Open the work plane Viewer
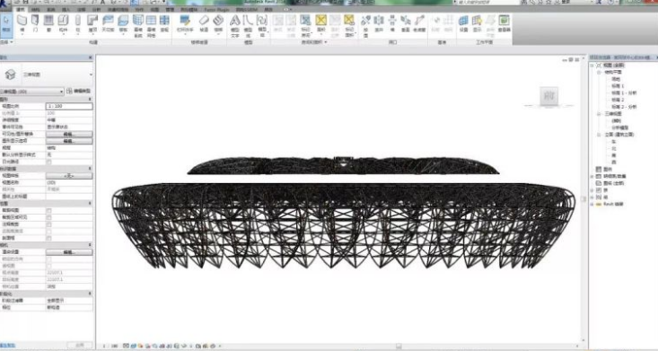 pos(504,23)
